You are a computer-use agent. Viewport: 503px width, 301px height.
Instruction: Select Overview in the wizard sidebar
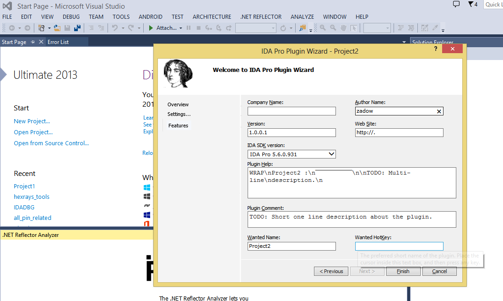click(178, 104)
